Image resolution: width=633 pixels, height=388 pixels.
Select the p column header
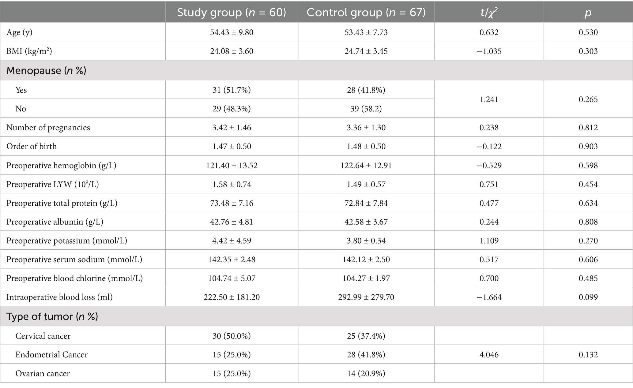tap(588, 12)
